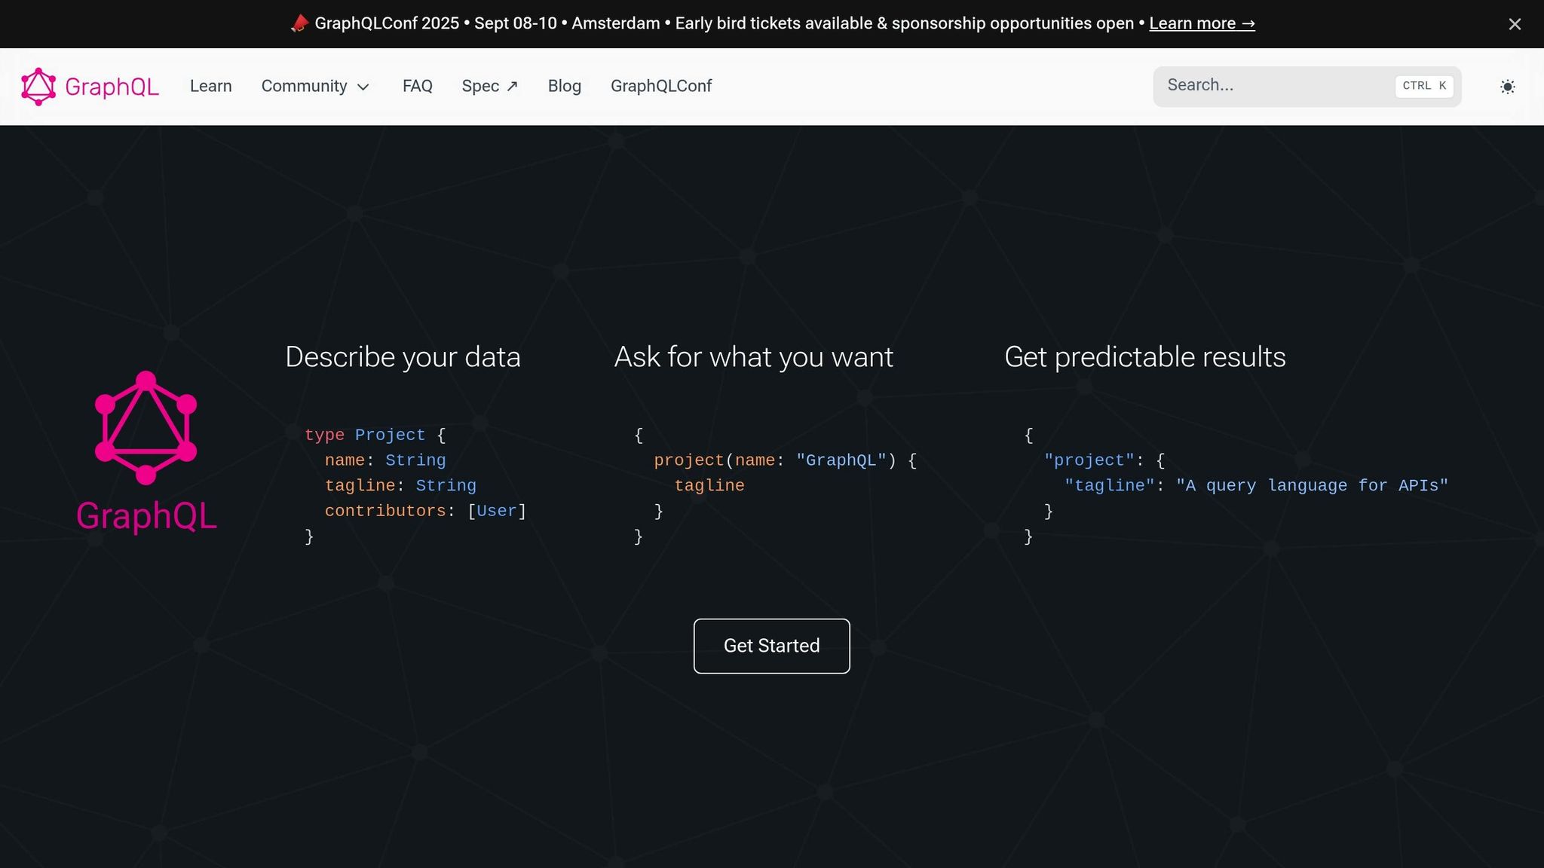The image size is (1544, 868).
Task: Go to the FAQ page
Action: (418, 86)
